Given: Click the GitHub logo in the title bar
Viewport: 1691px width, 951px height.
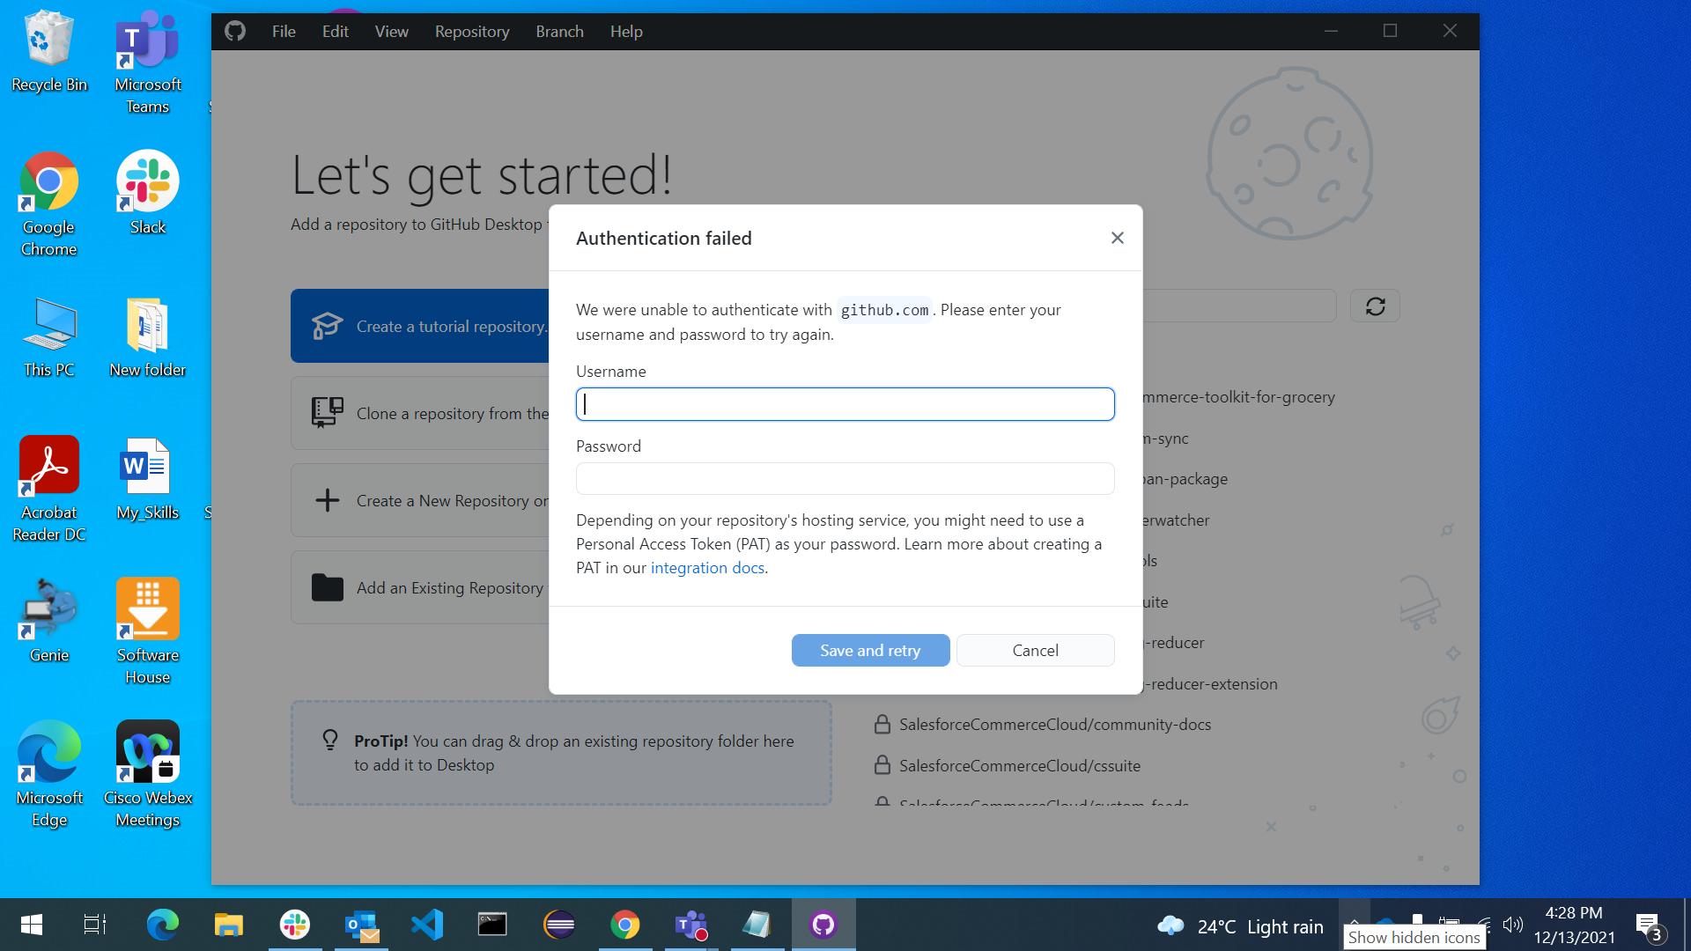Looking at the screenshot, I should [x=235, y=31].
